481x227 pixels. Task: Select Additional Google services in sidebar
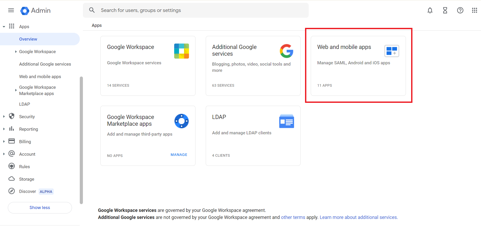pos(45,64)
